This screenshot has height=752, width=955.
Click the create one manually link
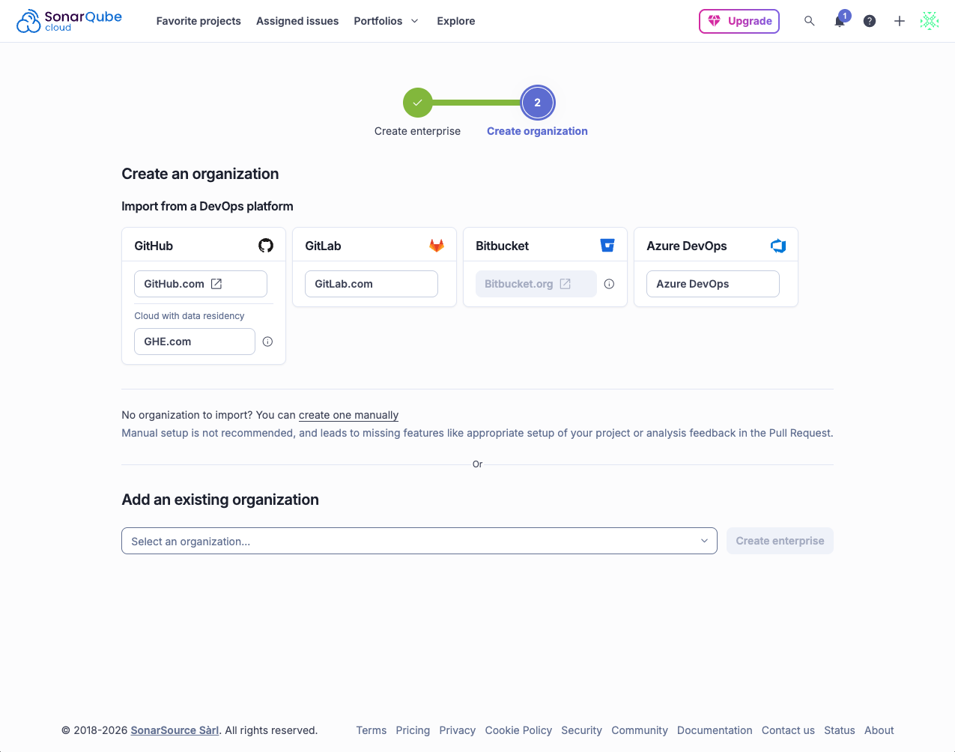pos(348,415)
